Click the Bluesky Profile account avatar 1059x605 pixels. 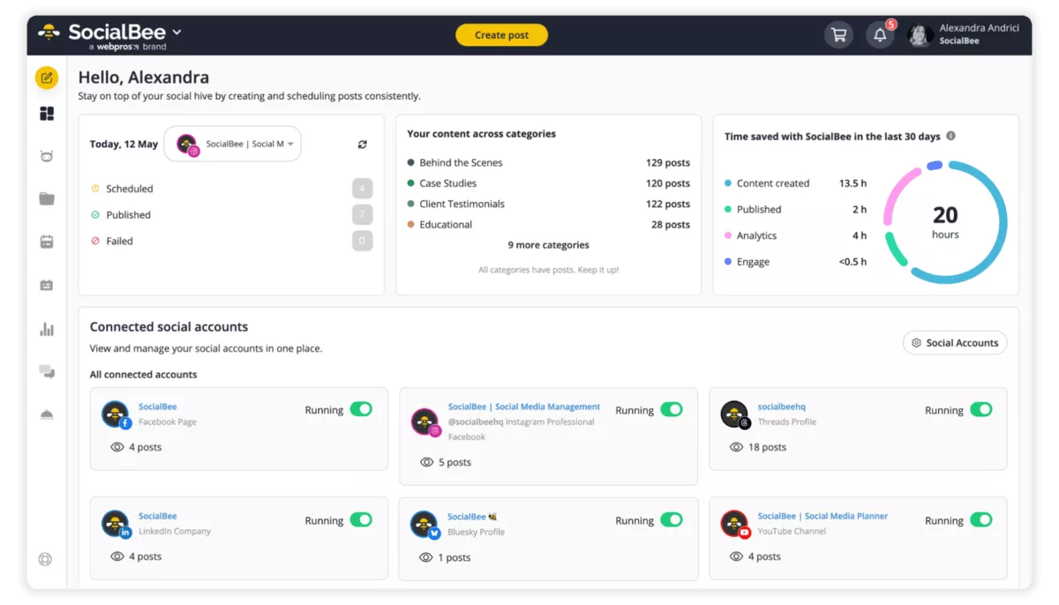424,525
